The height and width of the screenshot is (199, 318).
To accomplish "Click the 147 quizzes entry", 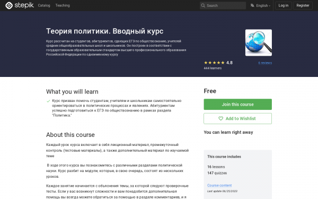I will (217, 173).
